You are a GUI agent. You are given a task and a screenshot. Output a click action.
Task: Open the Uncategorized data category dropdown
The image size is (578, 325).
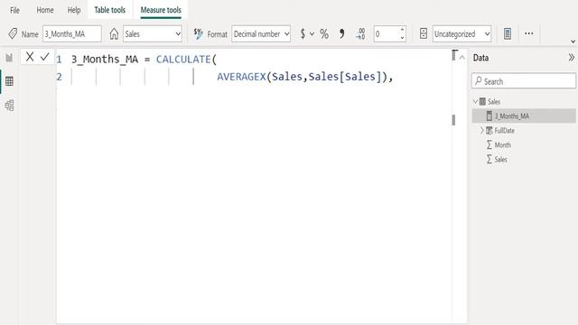click(461, 34)
